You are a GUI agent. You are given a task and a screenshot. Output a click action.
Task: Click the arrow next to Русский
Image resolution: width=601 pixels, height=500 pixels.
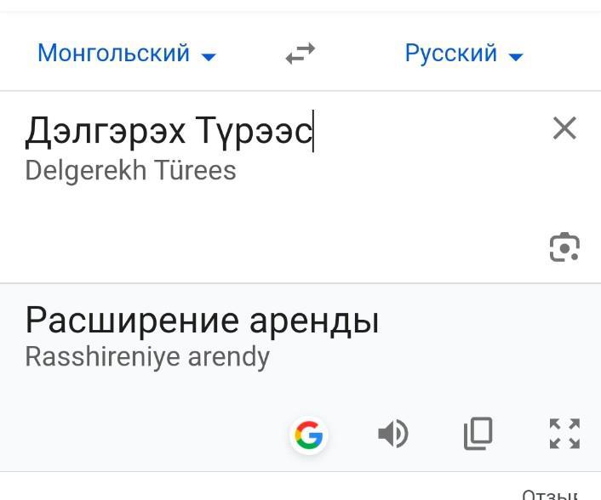point(515,57)
